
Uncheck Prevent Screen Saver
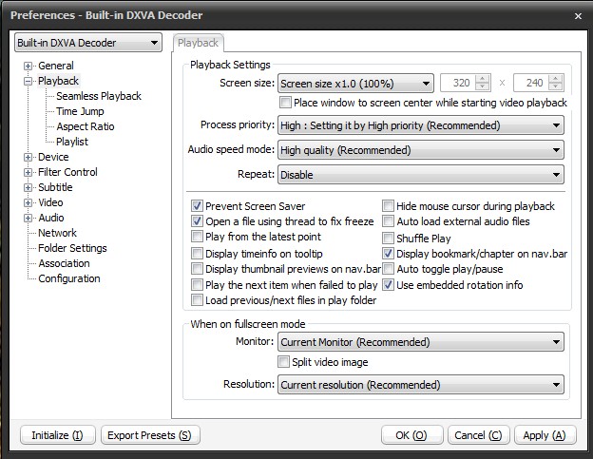(x=197, y=206)
